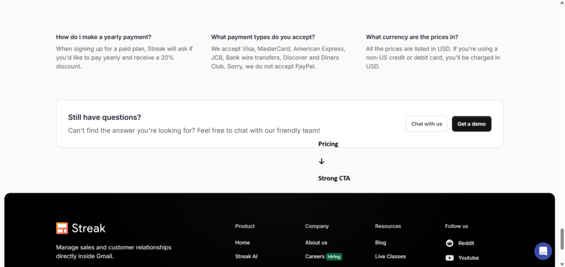Click the scrollbar down arrow

pos(561,264)
